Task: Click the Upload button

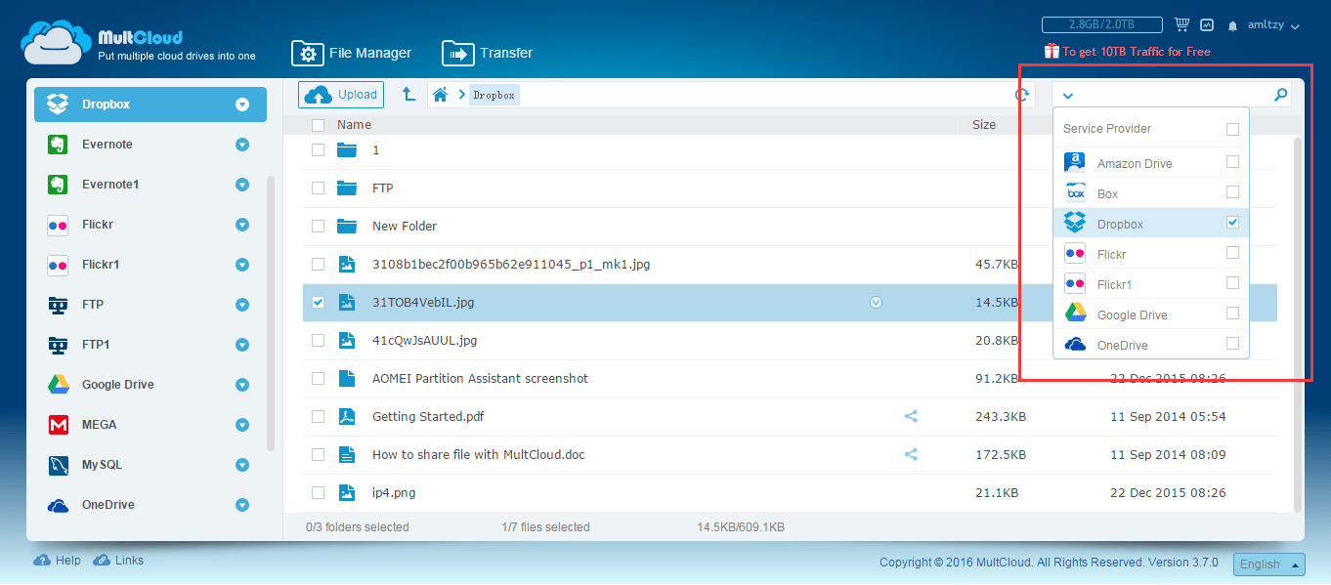Action: pyautogui.click(x=340, y=94)
